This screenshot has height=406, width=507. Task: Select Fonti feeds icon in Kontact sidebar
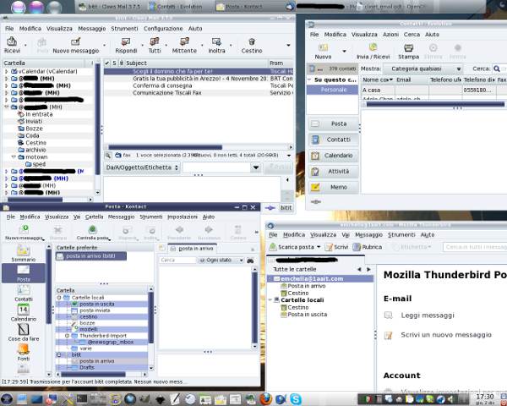[24, 349]
